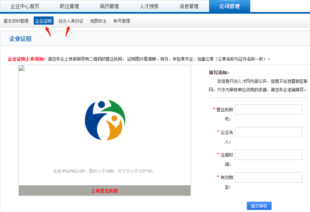310x212 pixels.
Task: Click the active 公司管理 tab
Action: (229, 6)
